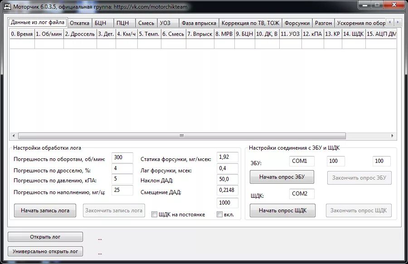The width and height of the screenshot is (408, 264).
Task: Click the 15. АЦП column header
Action: tap(381, 34)
